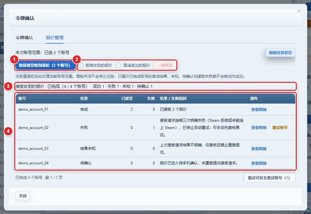
Task: Click the reason text 上次接受请求结果不明确
Action: point(200,149)
